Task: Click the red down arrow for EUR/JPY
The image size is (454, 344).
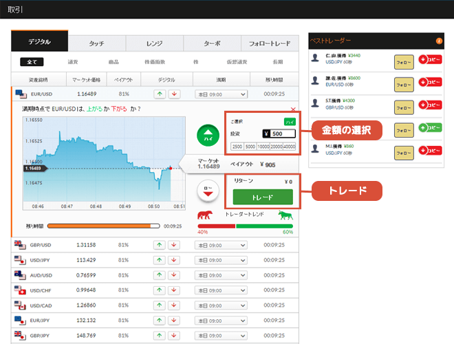Action: tap(174, 320)
